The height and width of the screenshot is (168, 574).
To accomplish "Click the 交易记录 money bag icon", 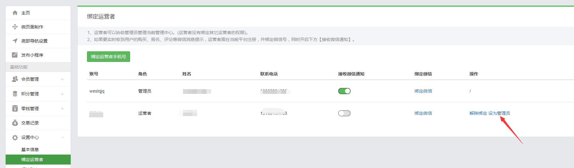I will 15,123.
